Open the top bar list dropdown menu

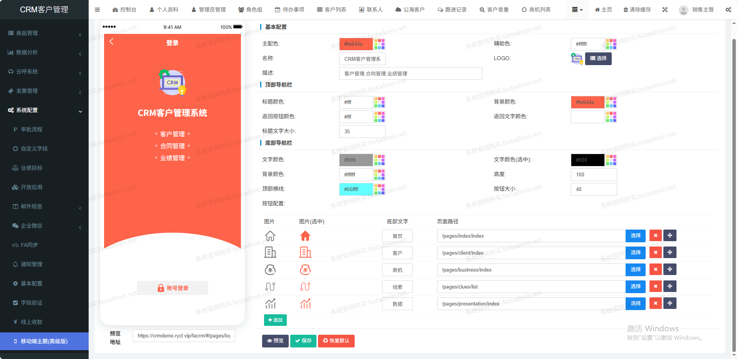577,10
